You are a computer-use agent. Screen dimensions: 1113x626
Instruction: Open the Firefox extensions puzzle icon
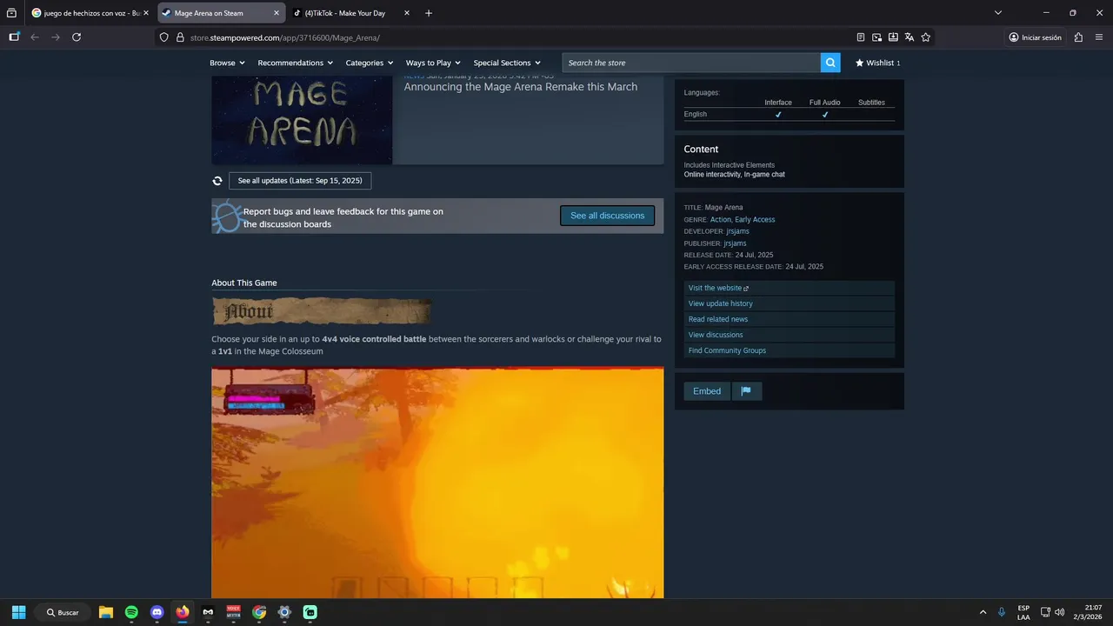click(1078, 37)
